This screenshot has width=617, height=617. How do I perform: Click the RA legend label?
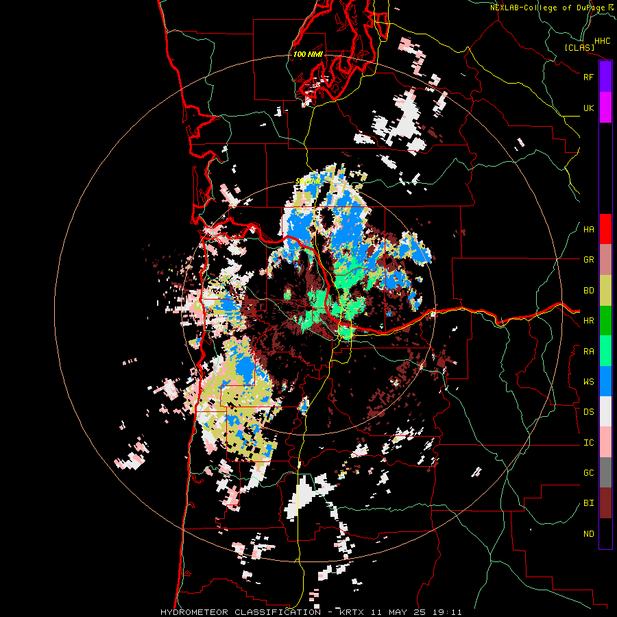point(588,352)
